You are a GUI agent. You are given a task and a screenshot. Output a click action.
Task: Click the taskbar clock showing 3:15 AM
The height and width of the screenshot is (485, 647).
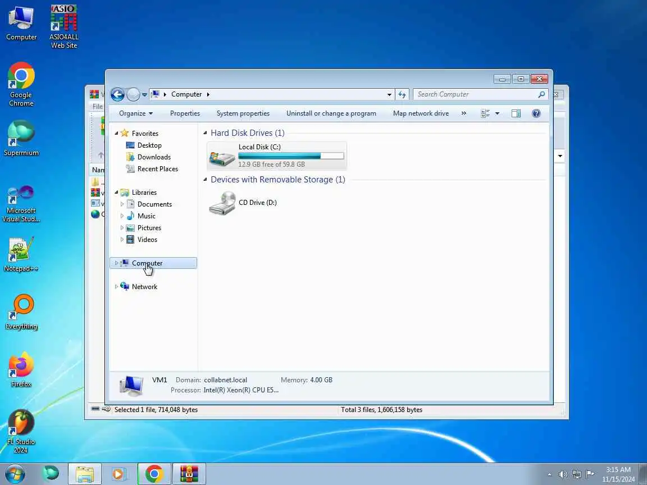tap(618, 474)
